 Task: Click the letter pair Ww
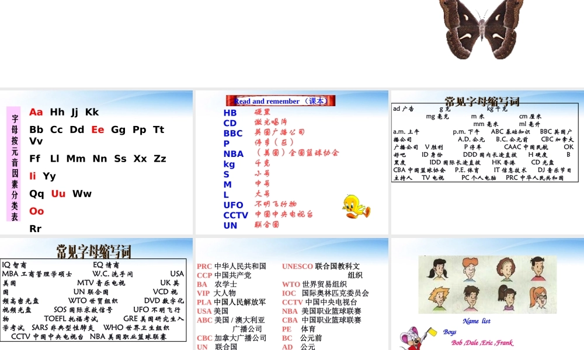pyautogui.click(x=82, y=194)
